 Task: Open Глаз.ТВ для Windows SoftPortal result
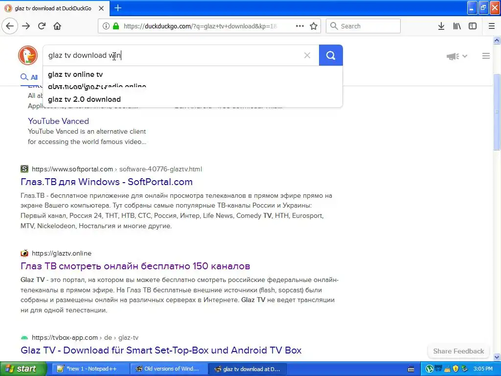click(x=107, y=182)
